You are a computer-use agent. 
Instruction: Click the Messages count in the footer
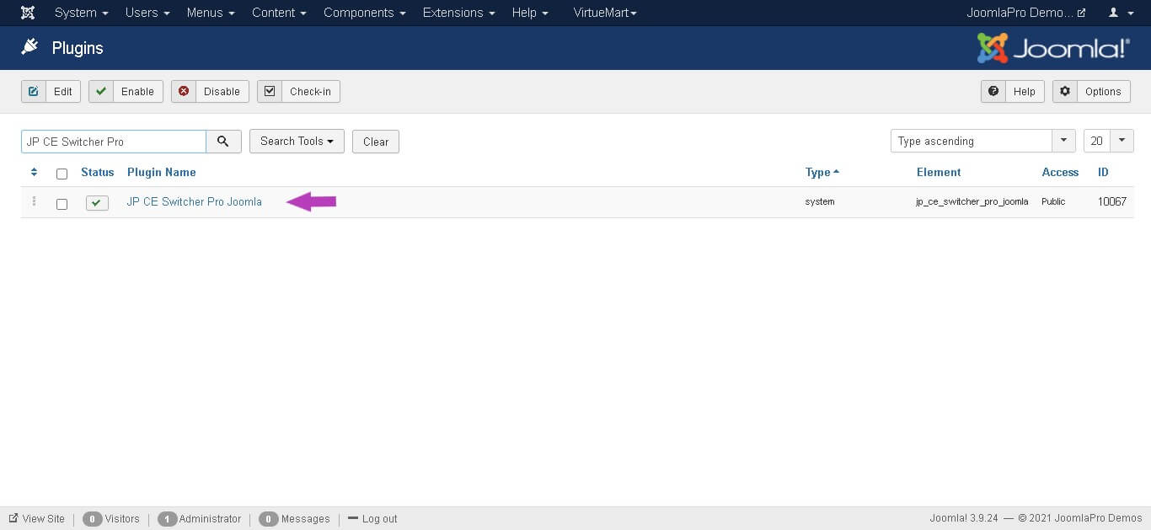point(294,519)
